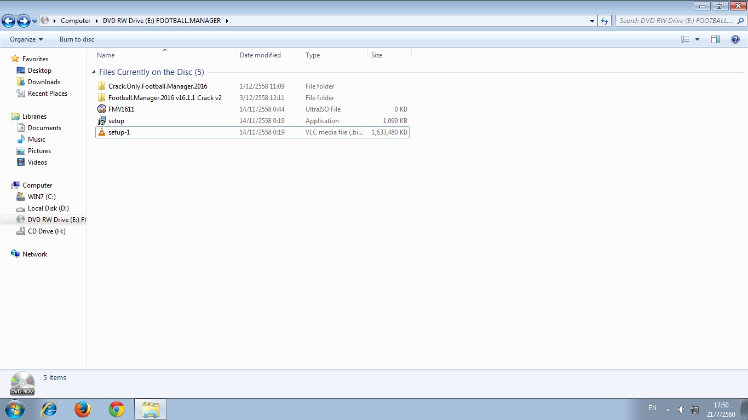Select the FMV1611 UltraISO file icon
748x420 pixels.
pos(101,109)
